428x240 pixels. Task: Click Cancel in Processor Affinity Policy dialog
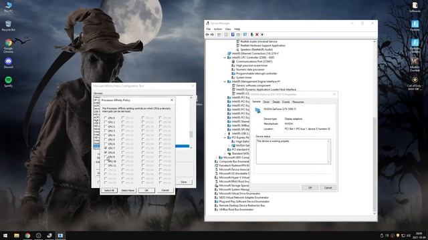click(165, 190)
